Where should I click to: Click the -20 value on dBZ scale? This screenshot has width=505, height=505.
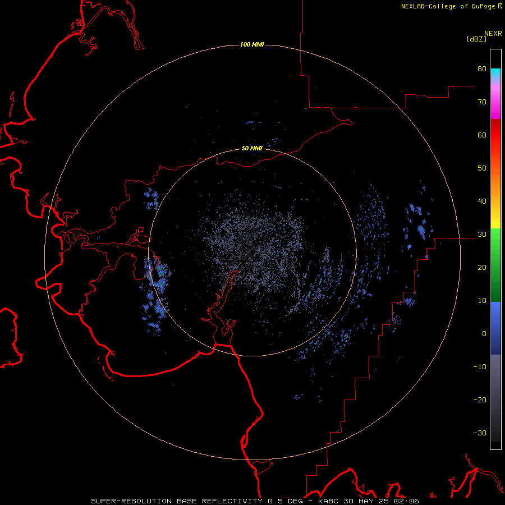tap(480, 400)
